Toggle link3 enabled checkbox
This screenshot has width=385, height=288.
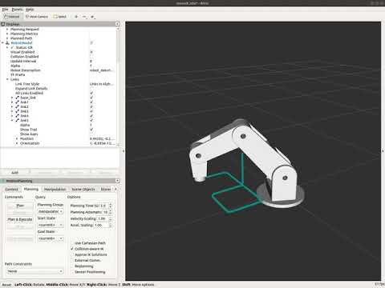[91, 111]
